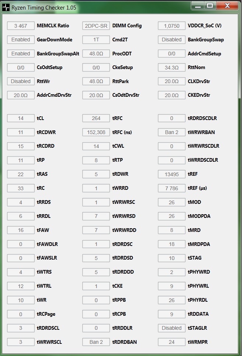
Task: Click the tWRMPR 24 value field
Action: (x=172, y=342)
